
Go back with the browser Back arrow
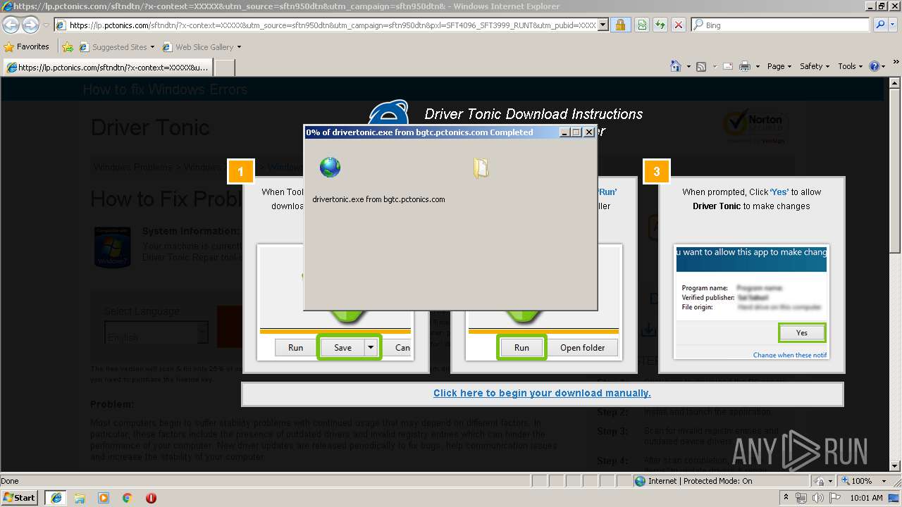[x=11, y=25]
